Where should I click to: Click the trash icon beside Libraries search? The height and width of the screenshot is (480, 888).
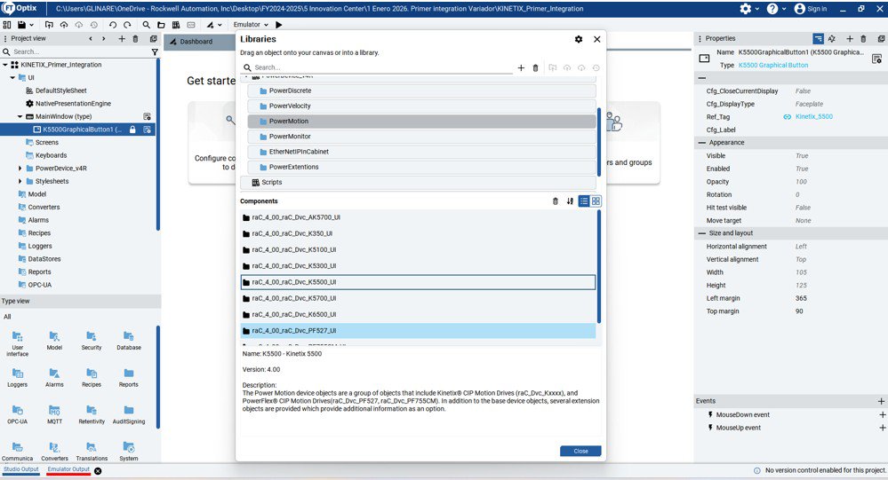tap(535, 67)
